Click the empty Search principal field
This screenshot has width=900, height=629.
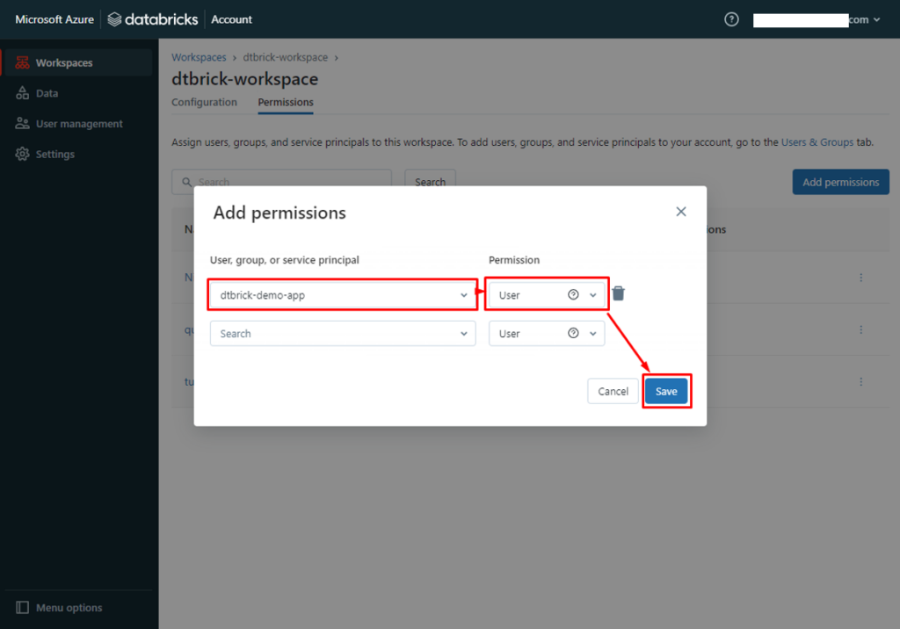point(334,334)
